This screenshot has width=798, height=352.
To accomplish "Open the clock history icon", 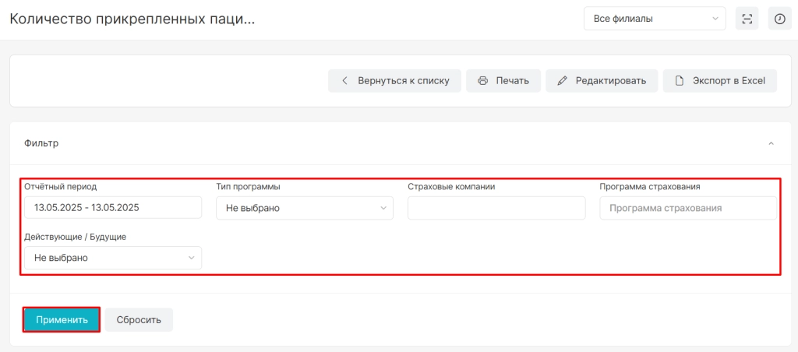I will coord(779,19).
